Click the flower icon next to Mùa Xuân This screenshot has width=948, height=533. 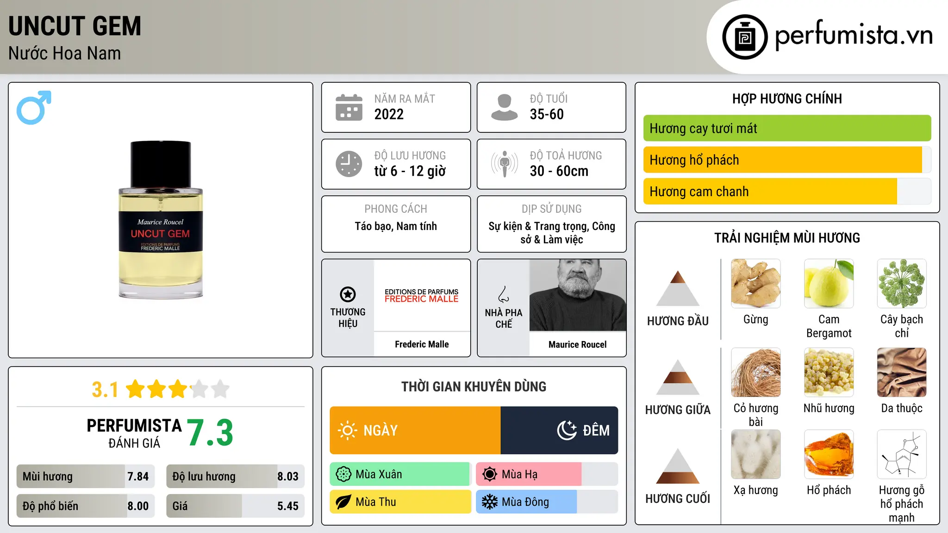click(343, 474)
